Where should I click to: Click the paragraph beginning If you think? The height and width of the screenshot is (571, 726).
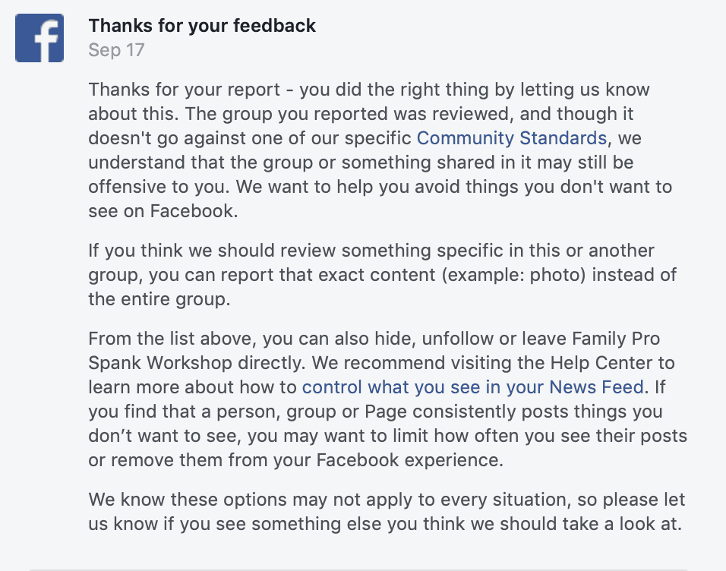point(383,275)
